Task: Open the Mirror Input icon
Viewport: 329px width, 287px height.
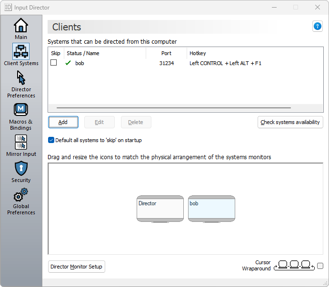Action: pos(21,142)
